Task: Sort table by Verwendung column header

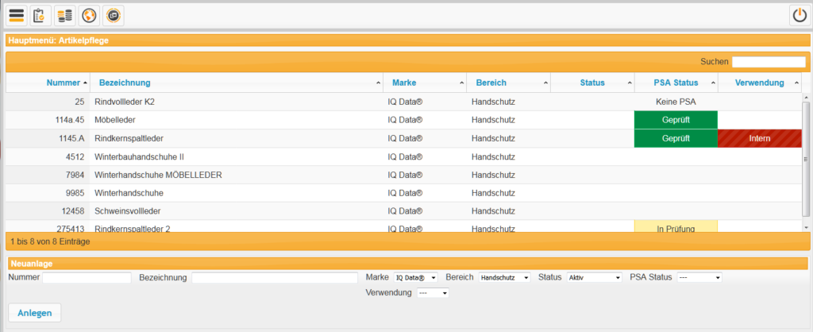Action: pyautogui.click(x=760, y=83)
